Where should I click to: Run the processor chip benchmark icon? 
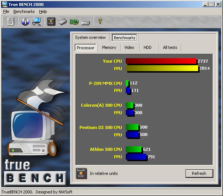point(51,21)
